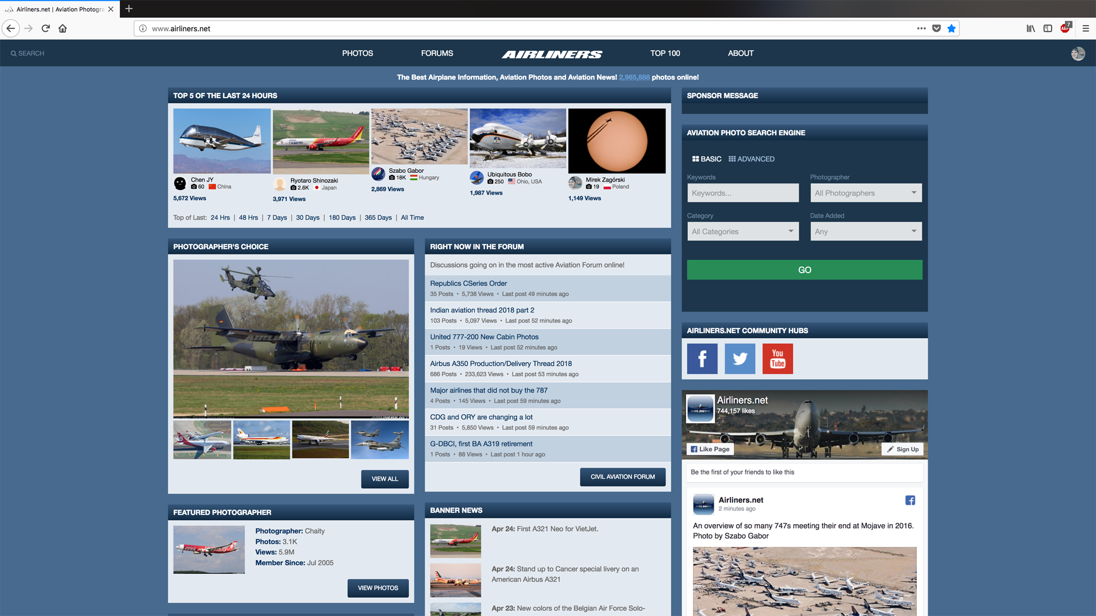Reload the current page
This screenshot has width=1096, height=616.
[x=46, y=29]
